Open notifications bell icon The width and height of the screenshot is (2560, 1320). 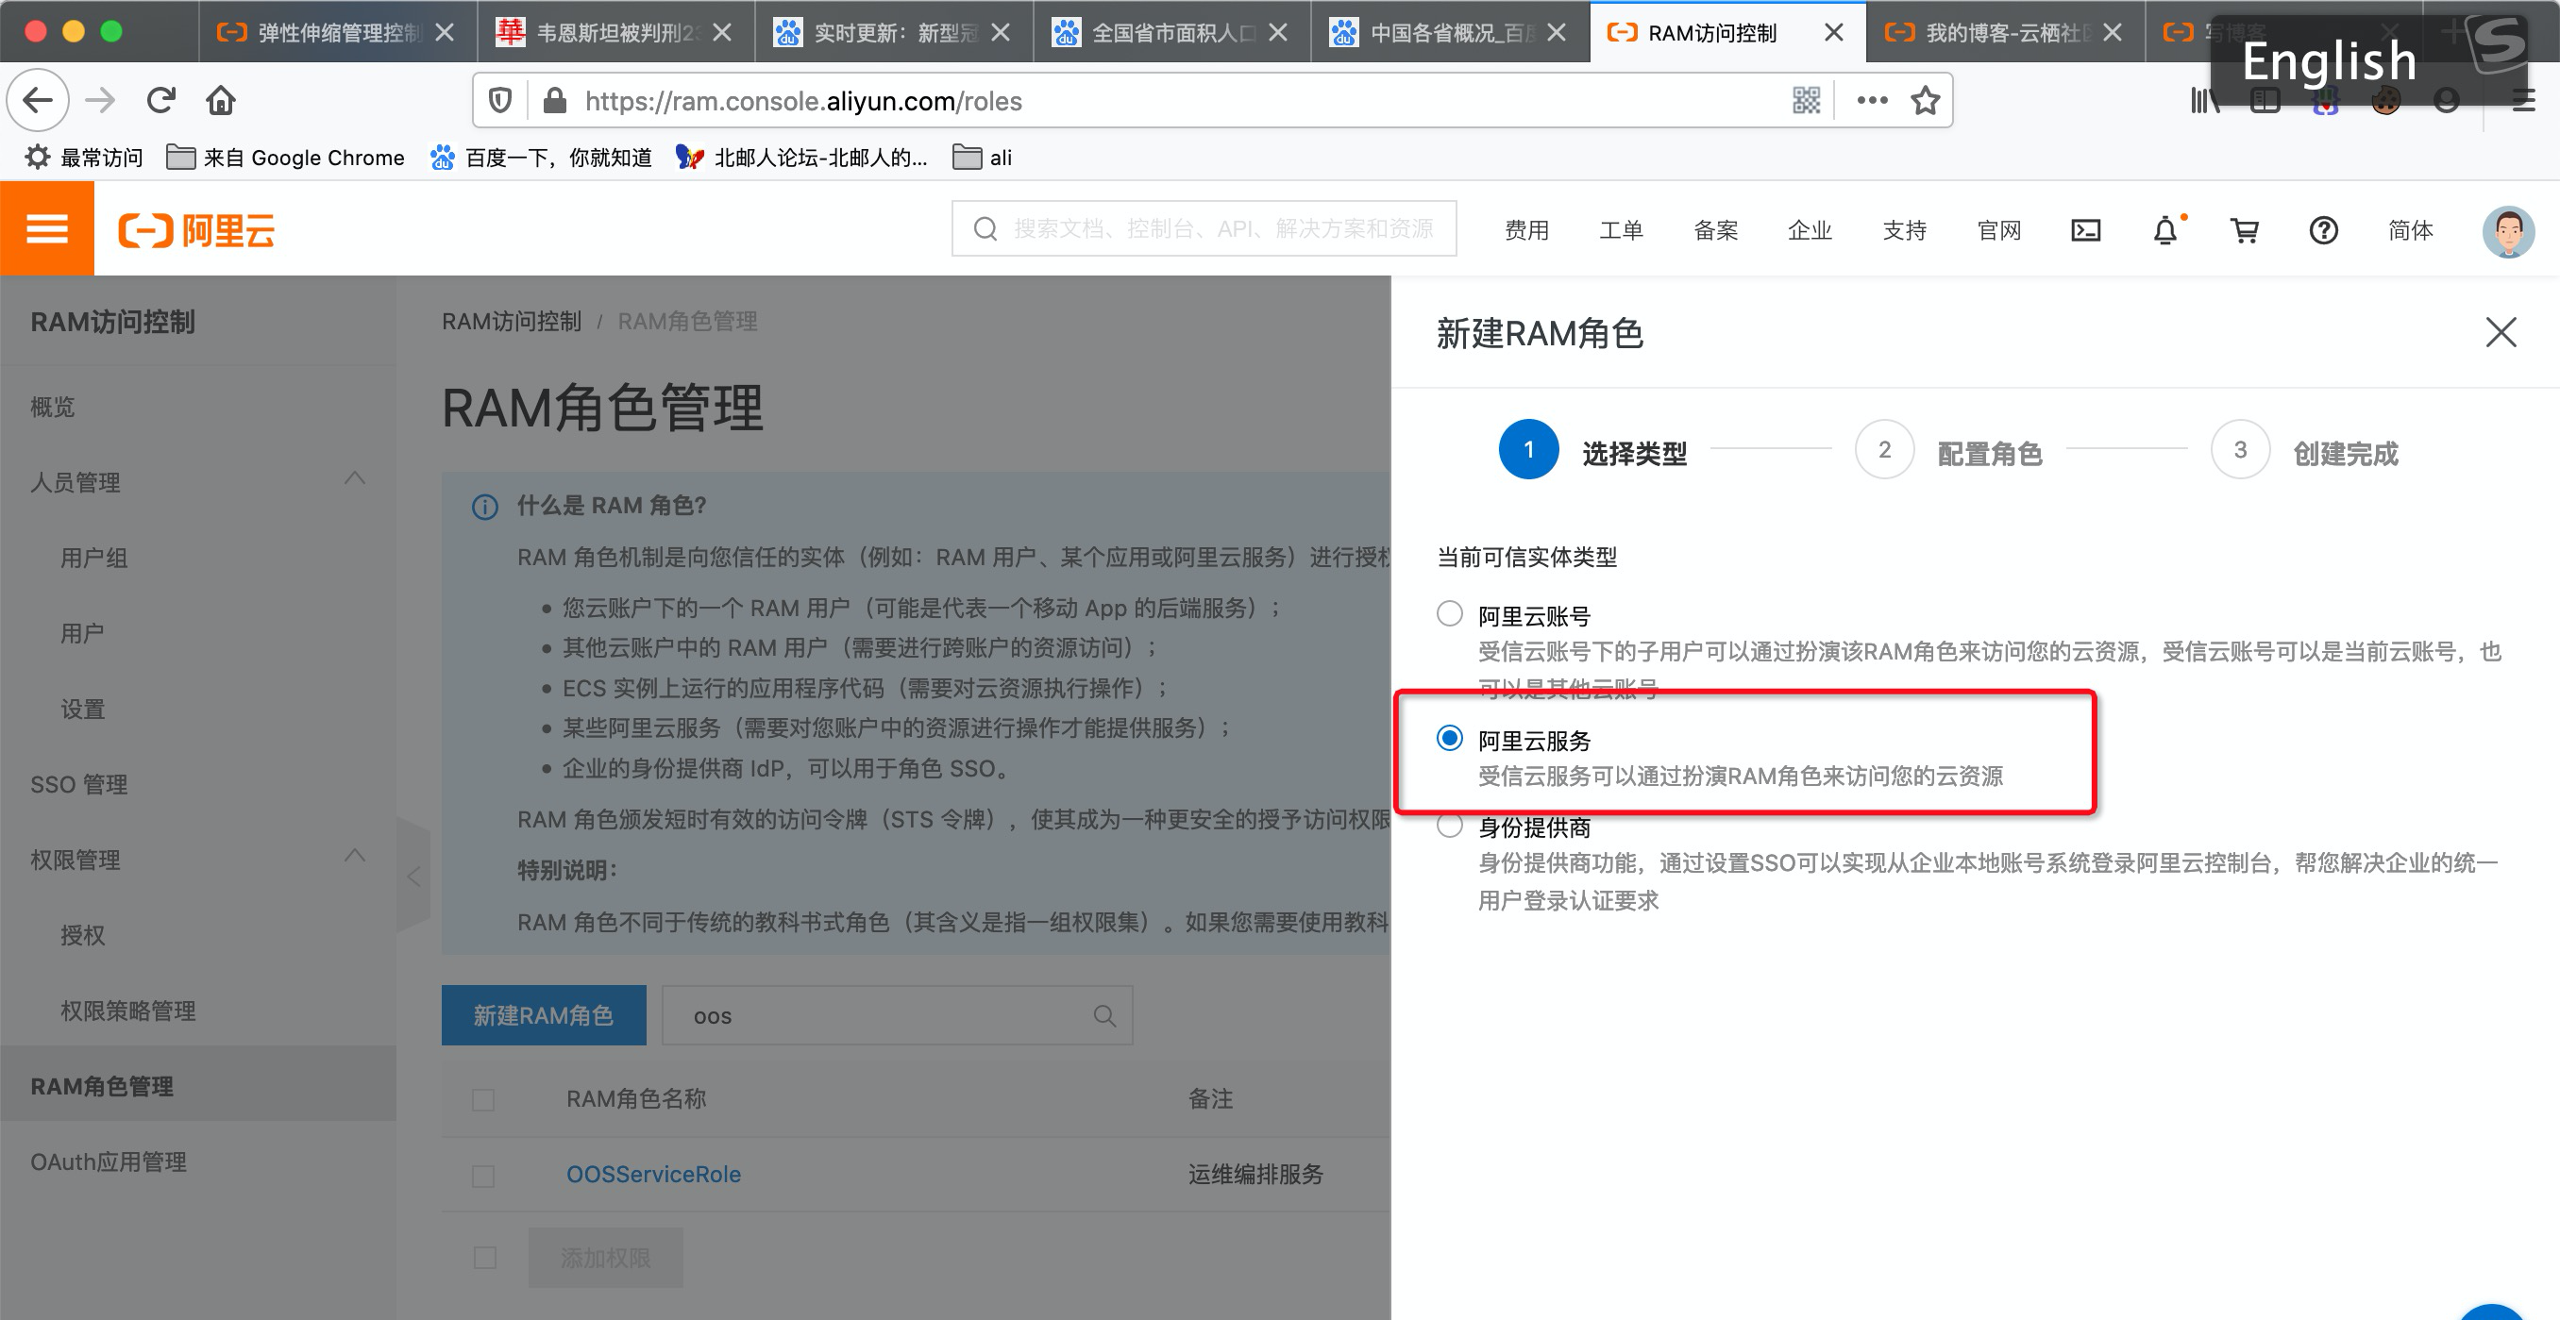(2165, 230)
